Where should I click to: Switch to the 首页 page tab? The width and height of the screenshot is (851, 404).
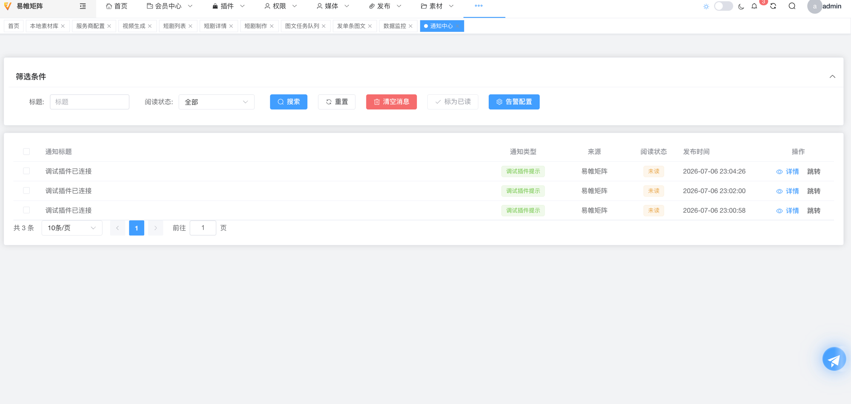point(14,26)
